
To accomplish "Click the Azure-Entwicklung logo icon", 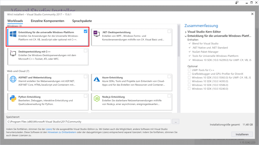I will tap(97, 79).
